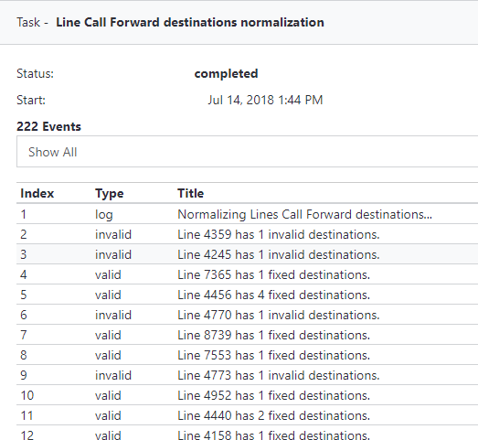Select the Line 7365 fixed destinations row
Image resolution: width=478 pixels, height=440 pixels.
[248, 274]
